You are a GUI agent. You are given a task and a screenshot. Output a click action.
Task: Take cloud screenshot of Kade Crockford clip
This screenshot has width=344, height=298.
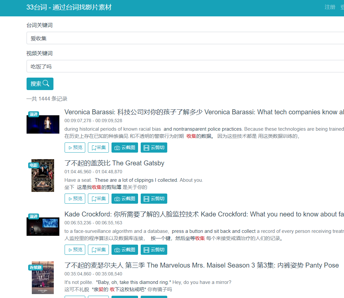(125, 250)
